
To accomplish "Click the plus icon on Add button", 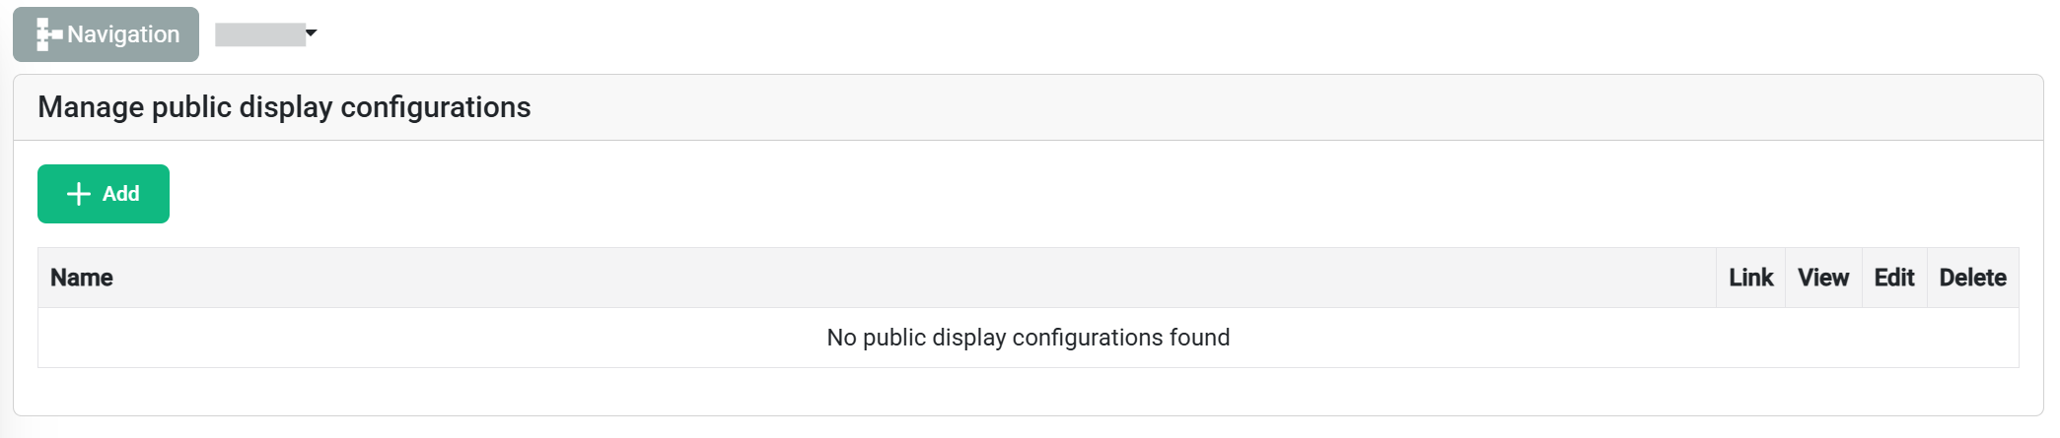I will pyautogui.click(x=79, y=194).
